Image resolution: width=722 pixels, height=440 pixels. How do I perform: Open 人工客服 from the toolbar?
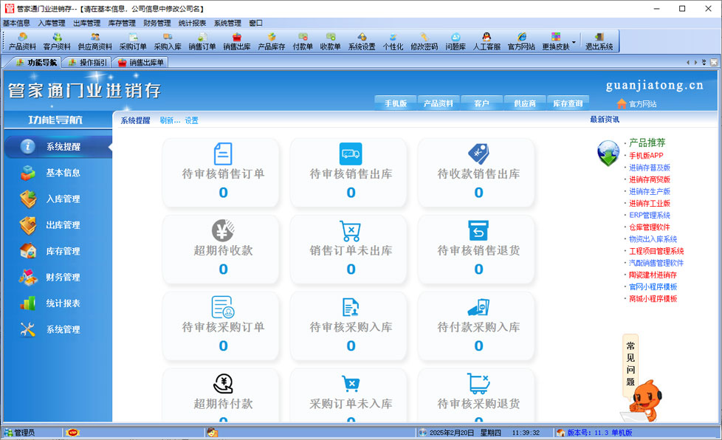(x=487, y=41)
